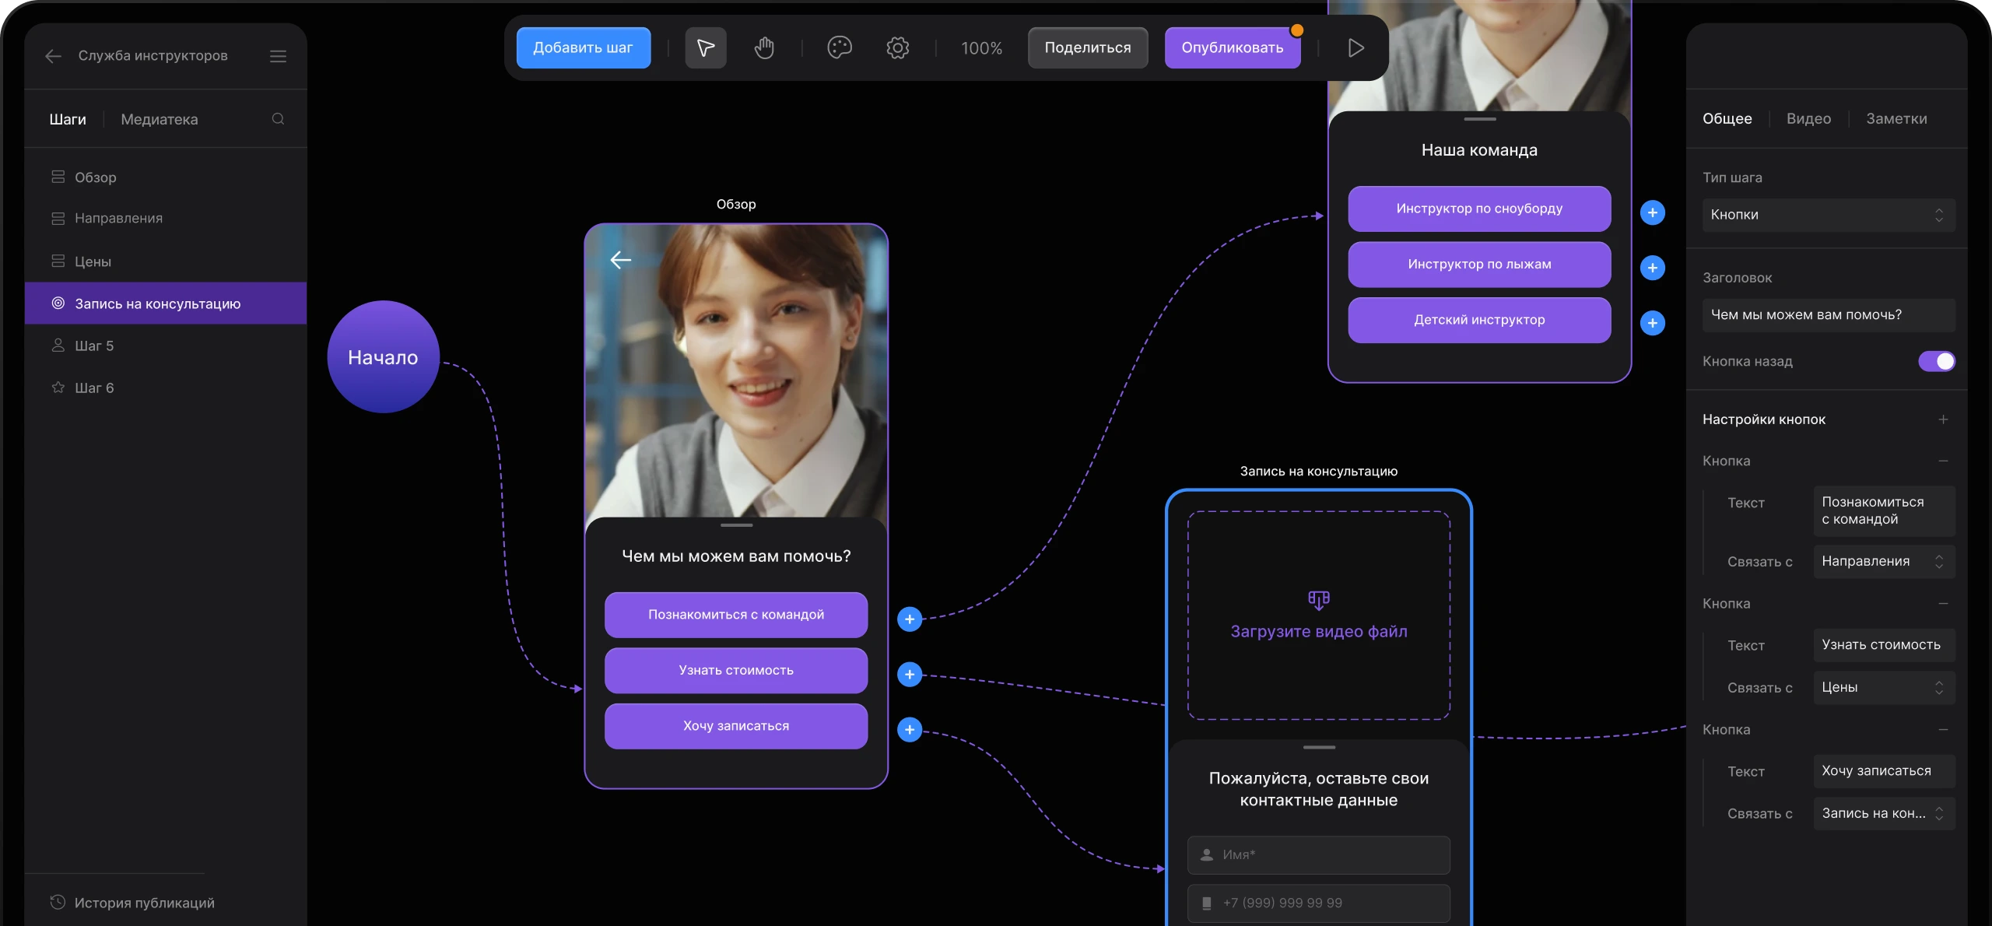Edit text field Узнать стоимость in settings
The height and width of the screenshot is (926, 1992).
coord(1884,645)
